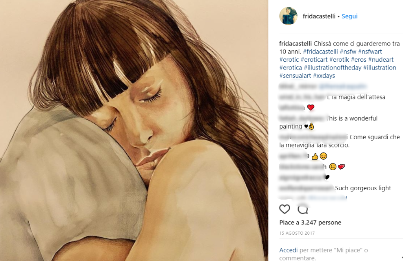The width and height of the screenshot is (403, 261).
Task: Open the fridacastelli profile avatar
Action: [288, 16]
